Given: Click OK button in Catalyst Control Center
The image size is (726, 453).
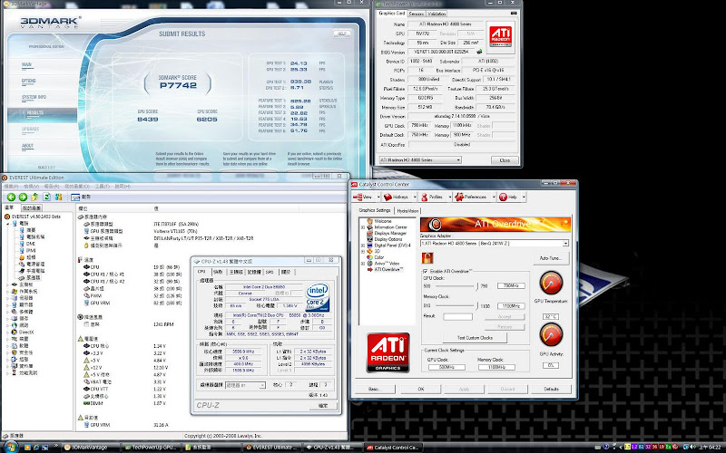Looking at the screenshot, I should 420,389.
